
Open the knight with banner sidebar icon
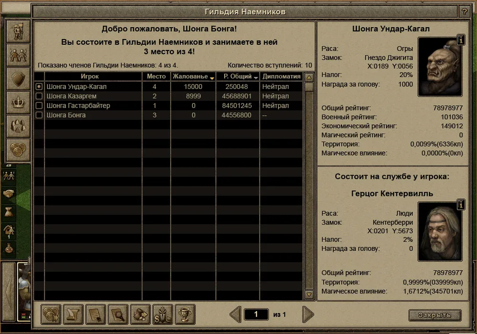[x=18, y=31]
